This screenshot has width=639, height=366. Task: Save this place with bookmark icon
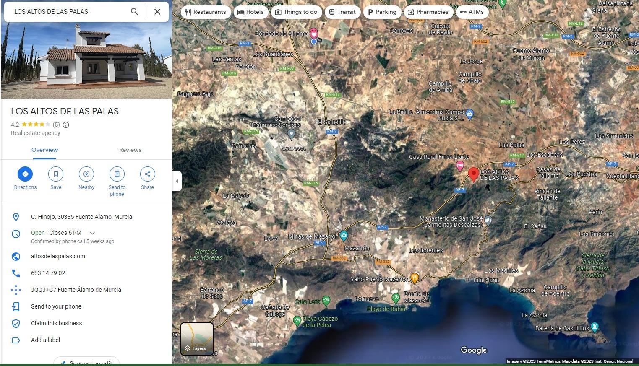pyautogui.click(x=56, y=174)
